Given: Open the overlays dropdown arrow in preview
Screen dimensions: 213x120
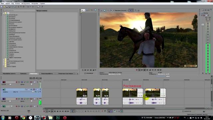Looking at the screenshot, I should [133, 10].
